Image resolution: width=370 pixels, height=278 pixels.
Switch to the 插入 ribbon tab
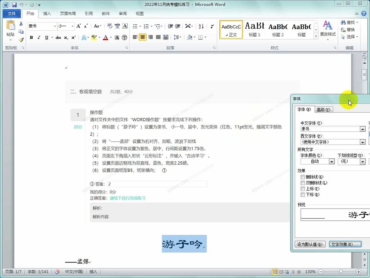tap(47, 14)
